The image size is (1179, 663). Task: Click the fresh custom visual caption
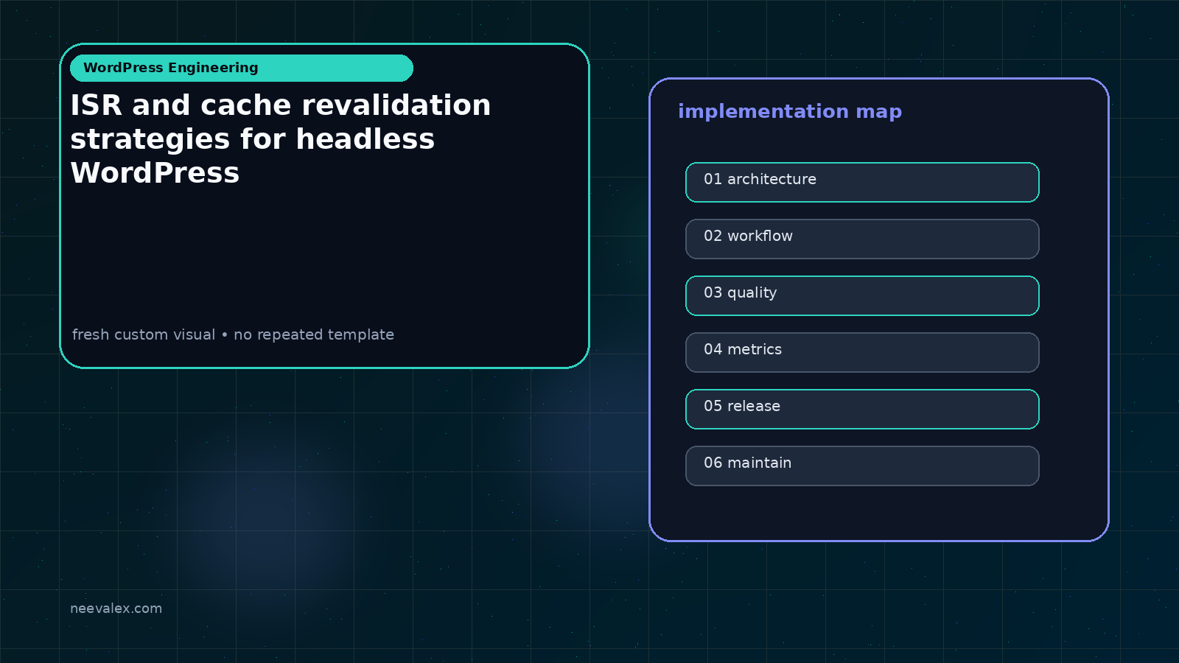233,334
